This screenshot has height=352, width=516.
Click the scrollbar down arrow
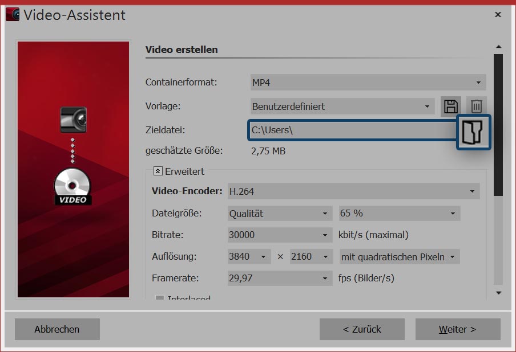pos(498,293)
